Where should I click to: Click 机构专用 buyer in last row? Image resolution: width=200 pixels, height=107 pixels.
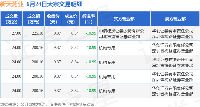pyautogui.click(x=107, y=91)
